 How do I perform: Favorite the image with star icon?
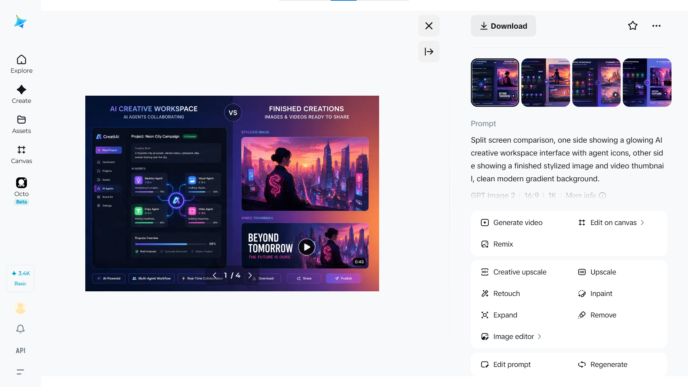633,26
